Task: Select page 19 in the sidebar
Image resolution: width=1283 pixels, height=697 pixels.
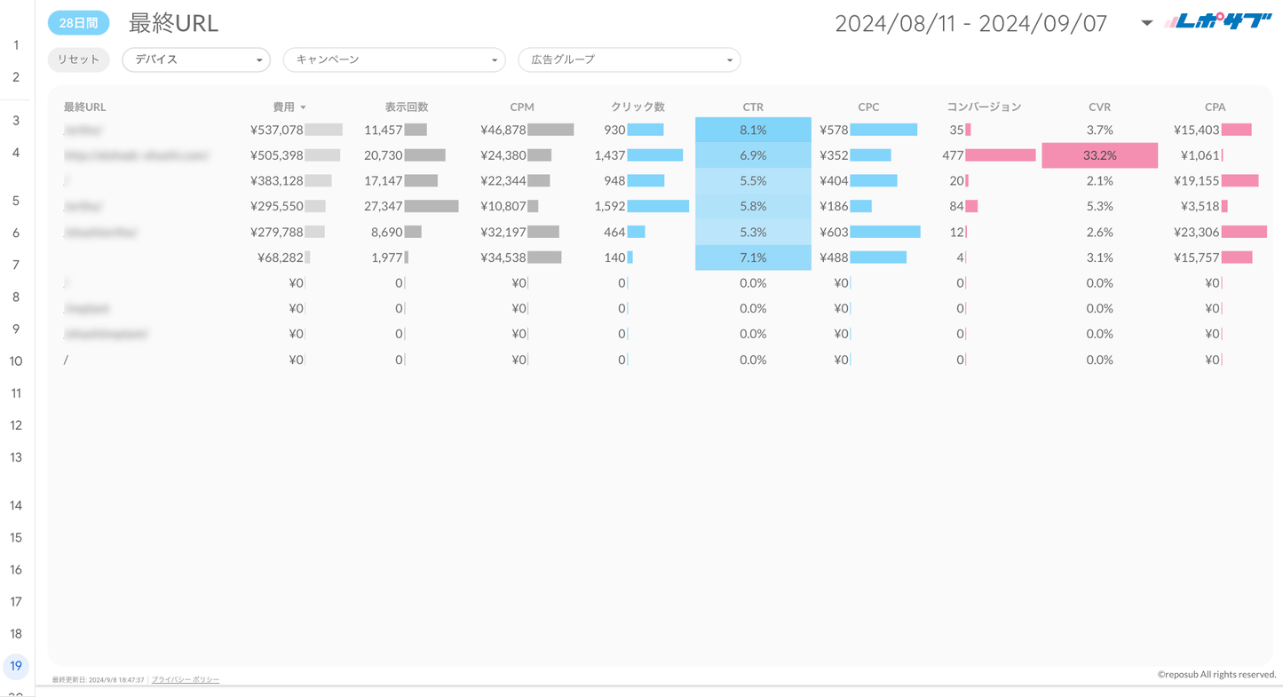Action: 16,666
